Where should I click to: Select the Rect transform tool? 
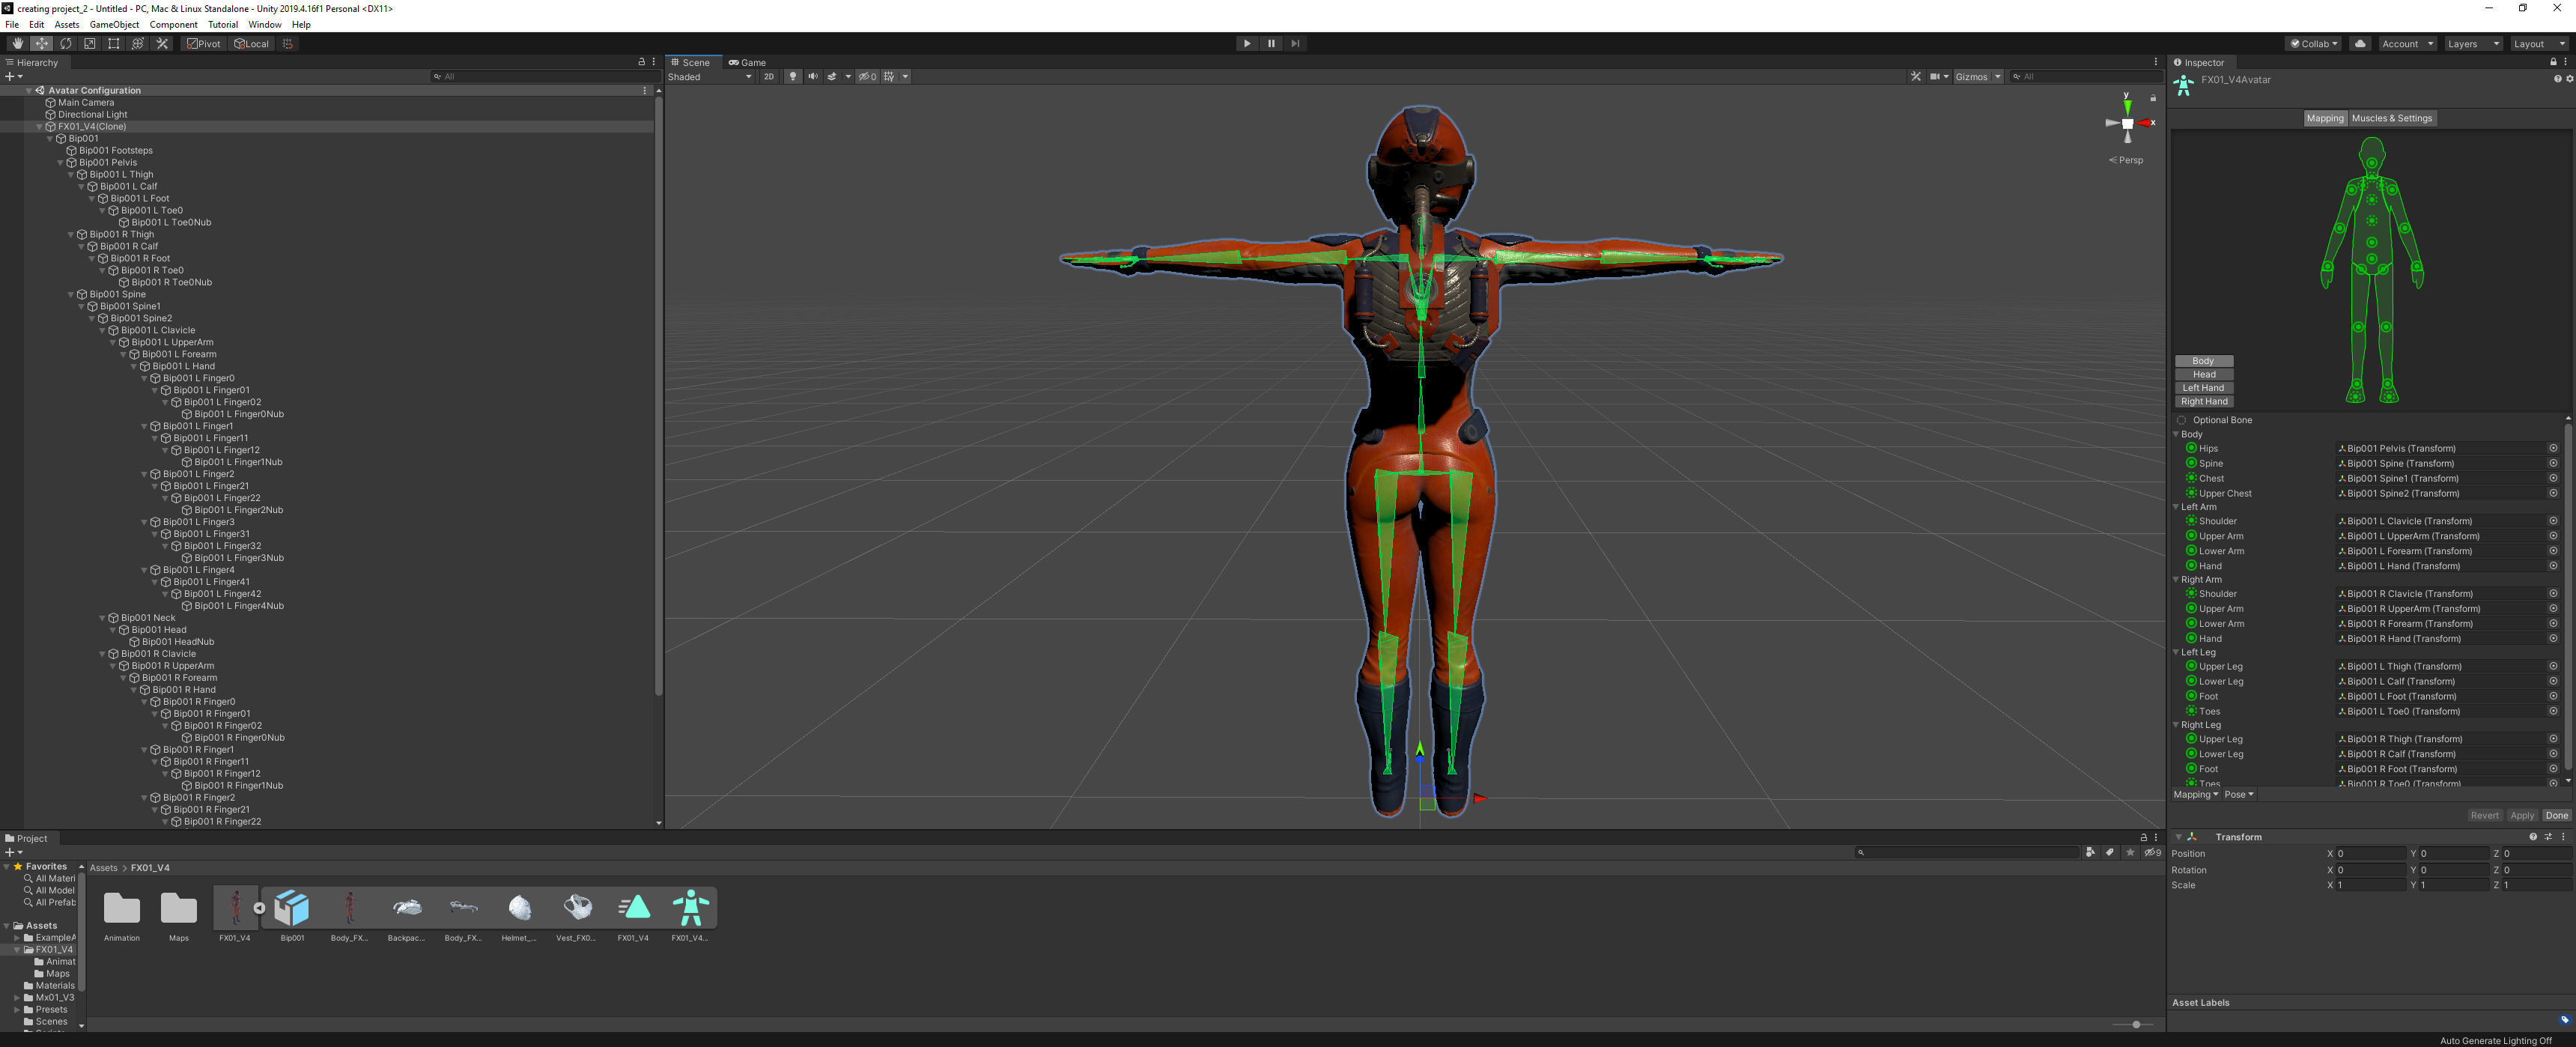tap(114, 44)
